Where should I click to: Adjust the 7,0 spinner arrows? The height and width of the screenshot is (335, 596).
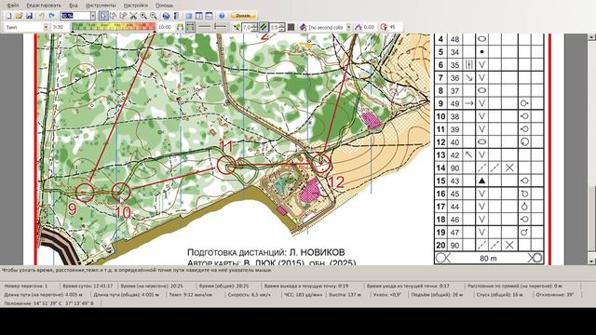coord(254,27)
